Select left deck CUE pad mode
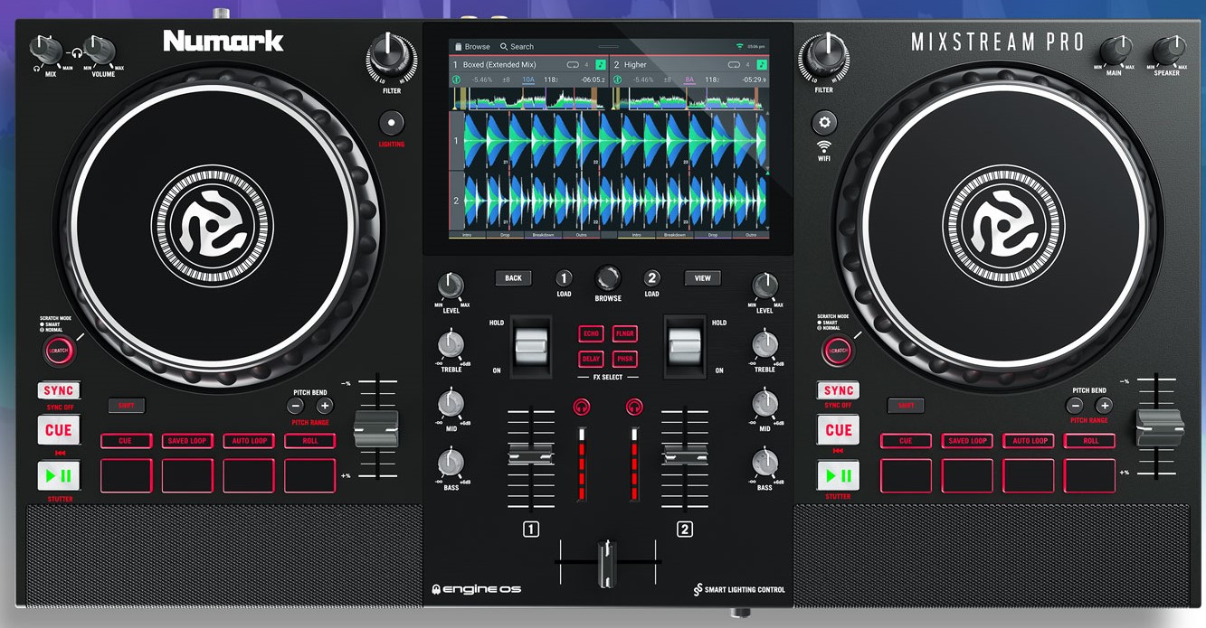Image resolution: width=1206 pixels, height=628 pixels. point(126,441)
